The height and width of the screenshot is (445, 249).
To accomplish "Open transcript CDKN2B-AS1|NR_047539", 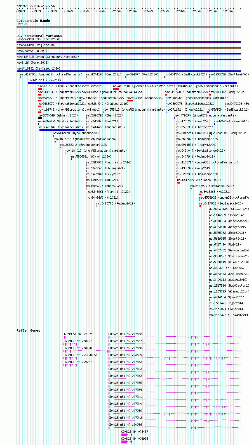I will pos(125,411).
